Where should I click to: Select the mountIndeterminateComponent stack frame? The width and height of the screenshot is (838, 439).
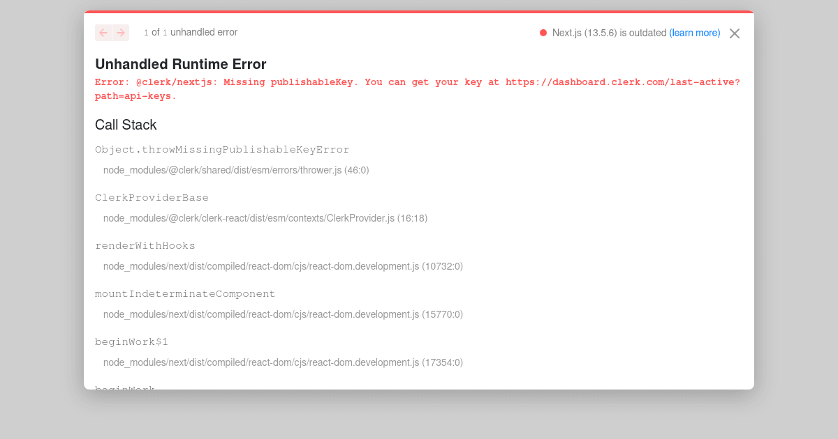pos(185,293)
